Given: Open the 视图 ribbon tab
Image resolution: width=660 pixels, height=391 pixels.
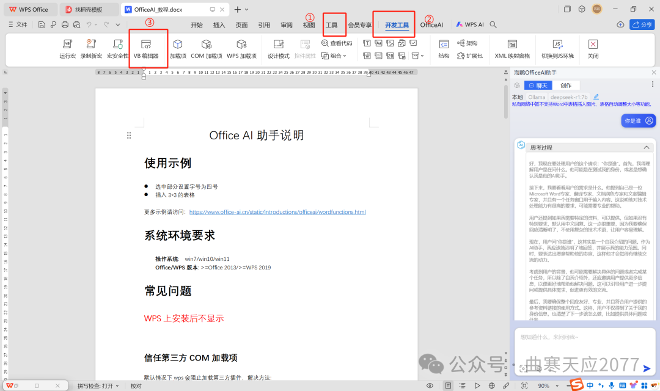Looking at the screenshot, I should [309, 25].
